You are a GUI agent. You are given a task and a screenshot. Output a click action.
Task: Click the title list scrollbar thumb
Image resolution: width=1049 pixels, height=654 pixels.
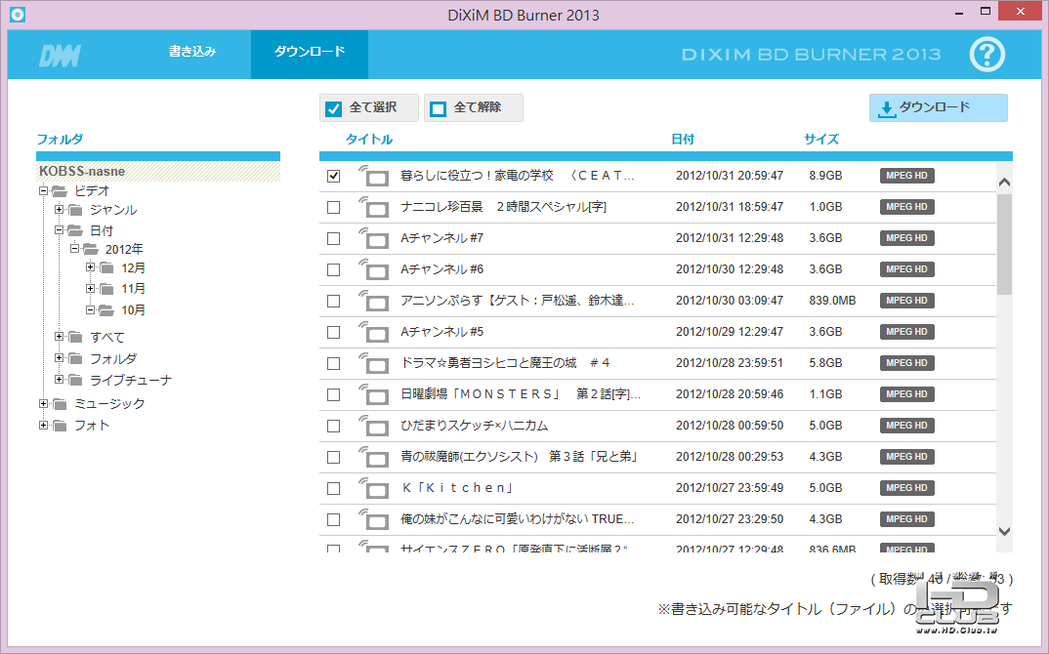coord(1003,244)
